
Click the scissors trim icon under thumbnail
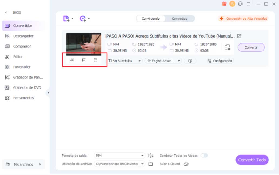tap(72, 60)
